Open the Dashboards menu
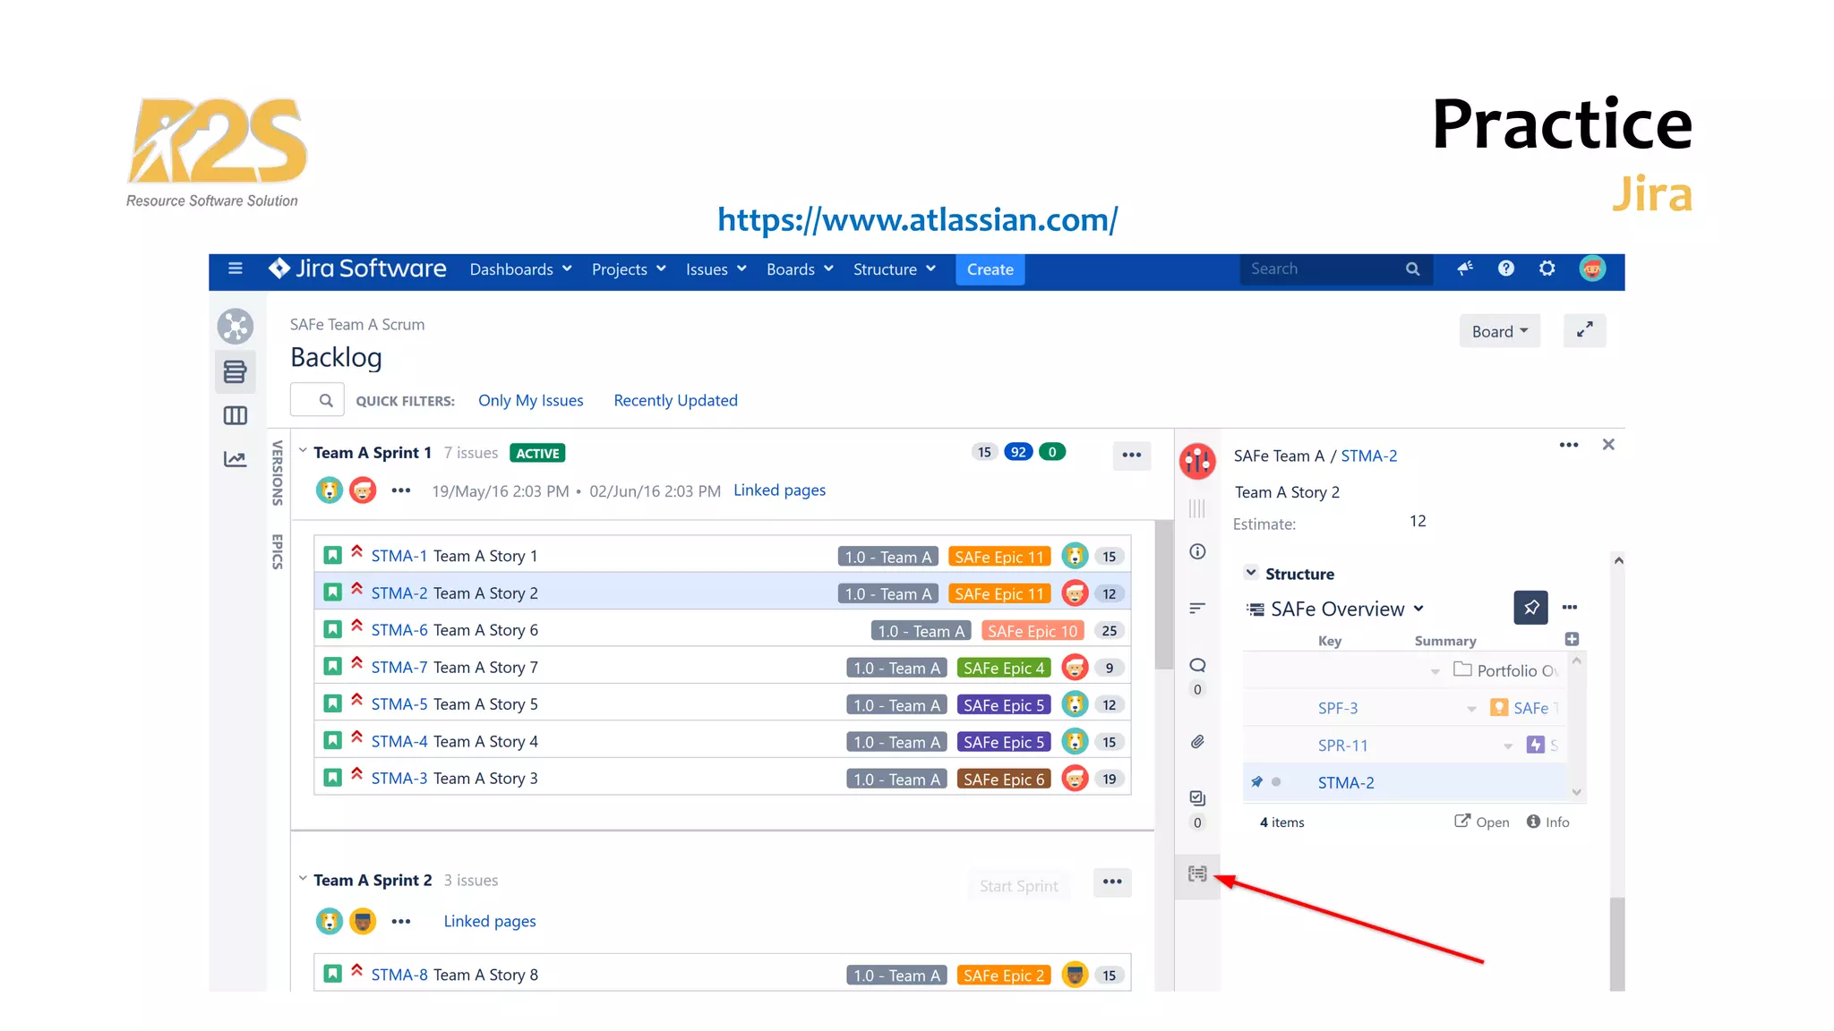 (520, 269)
